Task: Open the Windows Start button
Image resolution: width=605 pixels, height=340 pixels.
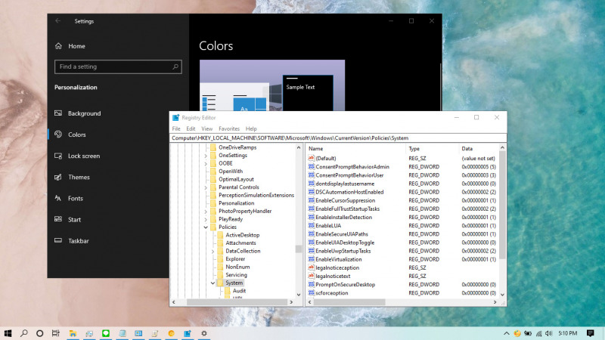Action: 8,333
